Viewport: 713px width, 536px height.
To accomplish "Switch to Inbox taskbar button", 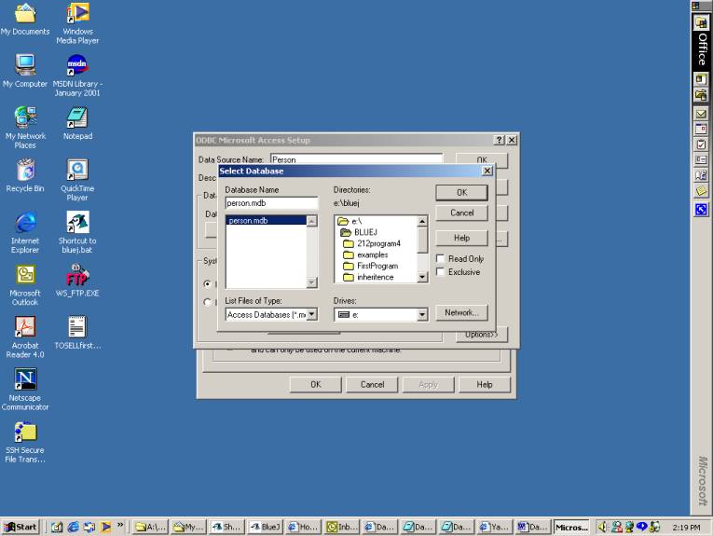I will click(x=342, y=527).
